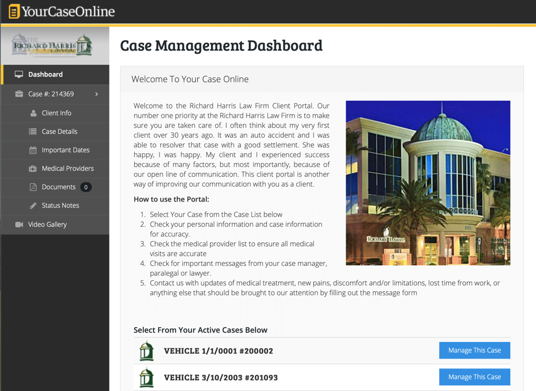
Task: Select Case #: 214369 menu entry
Action: tap(55, 94)
